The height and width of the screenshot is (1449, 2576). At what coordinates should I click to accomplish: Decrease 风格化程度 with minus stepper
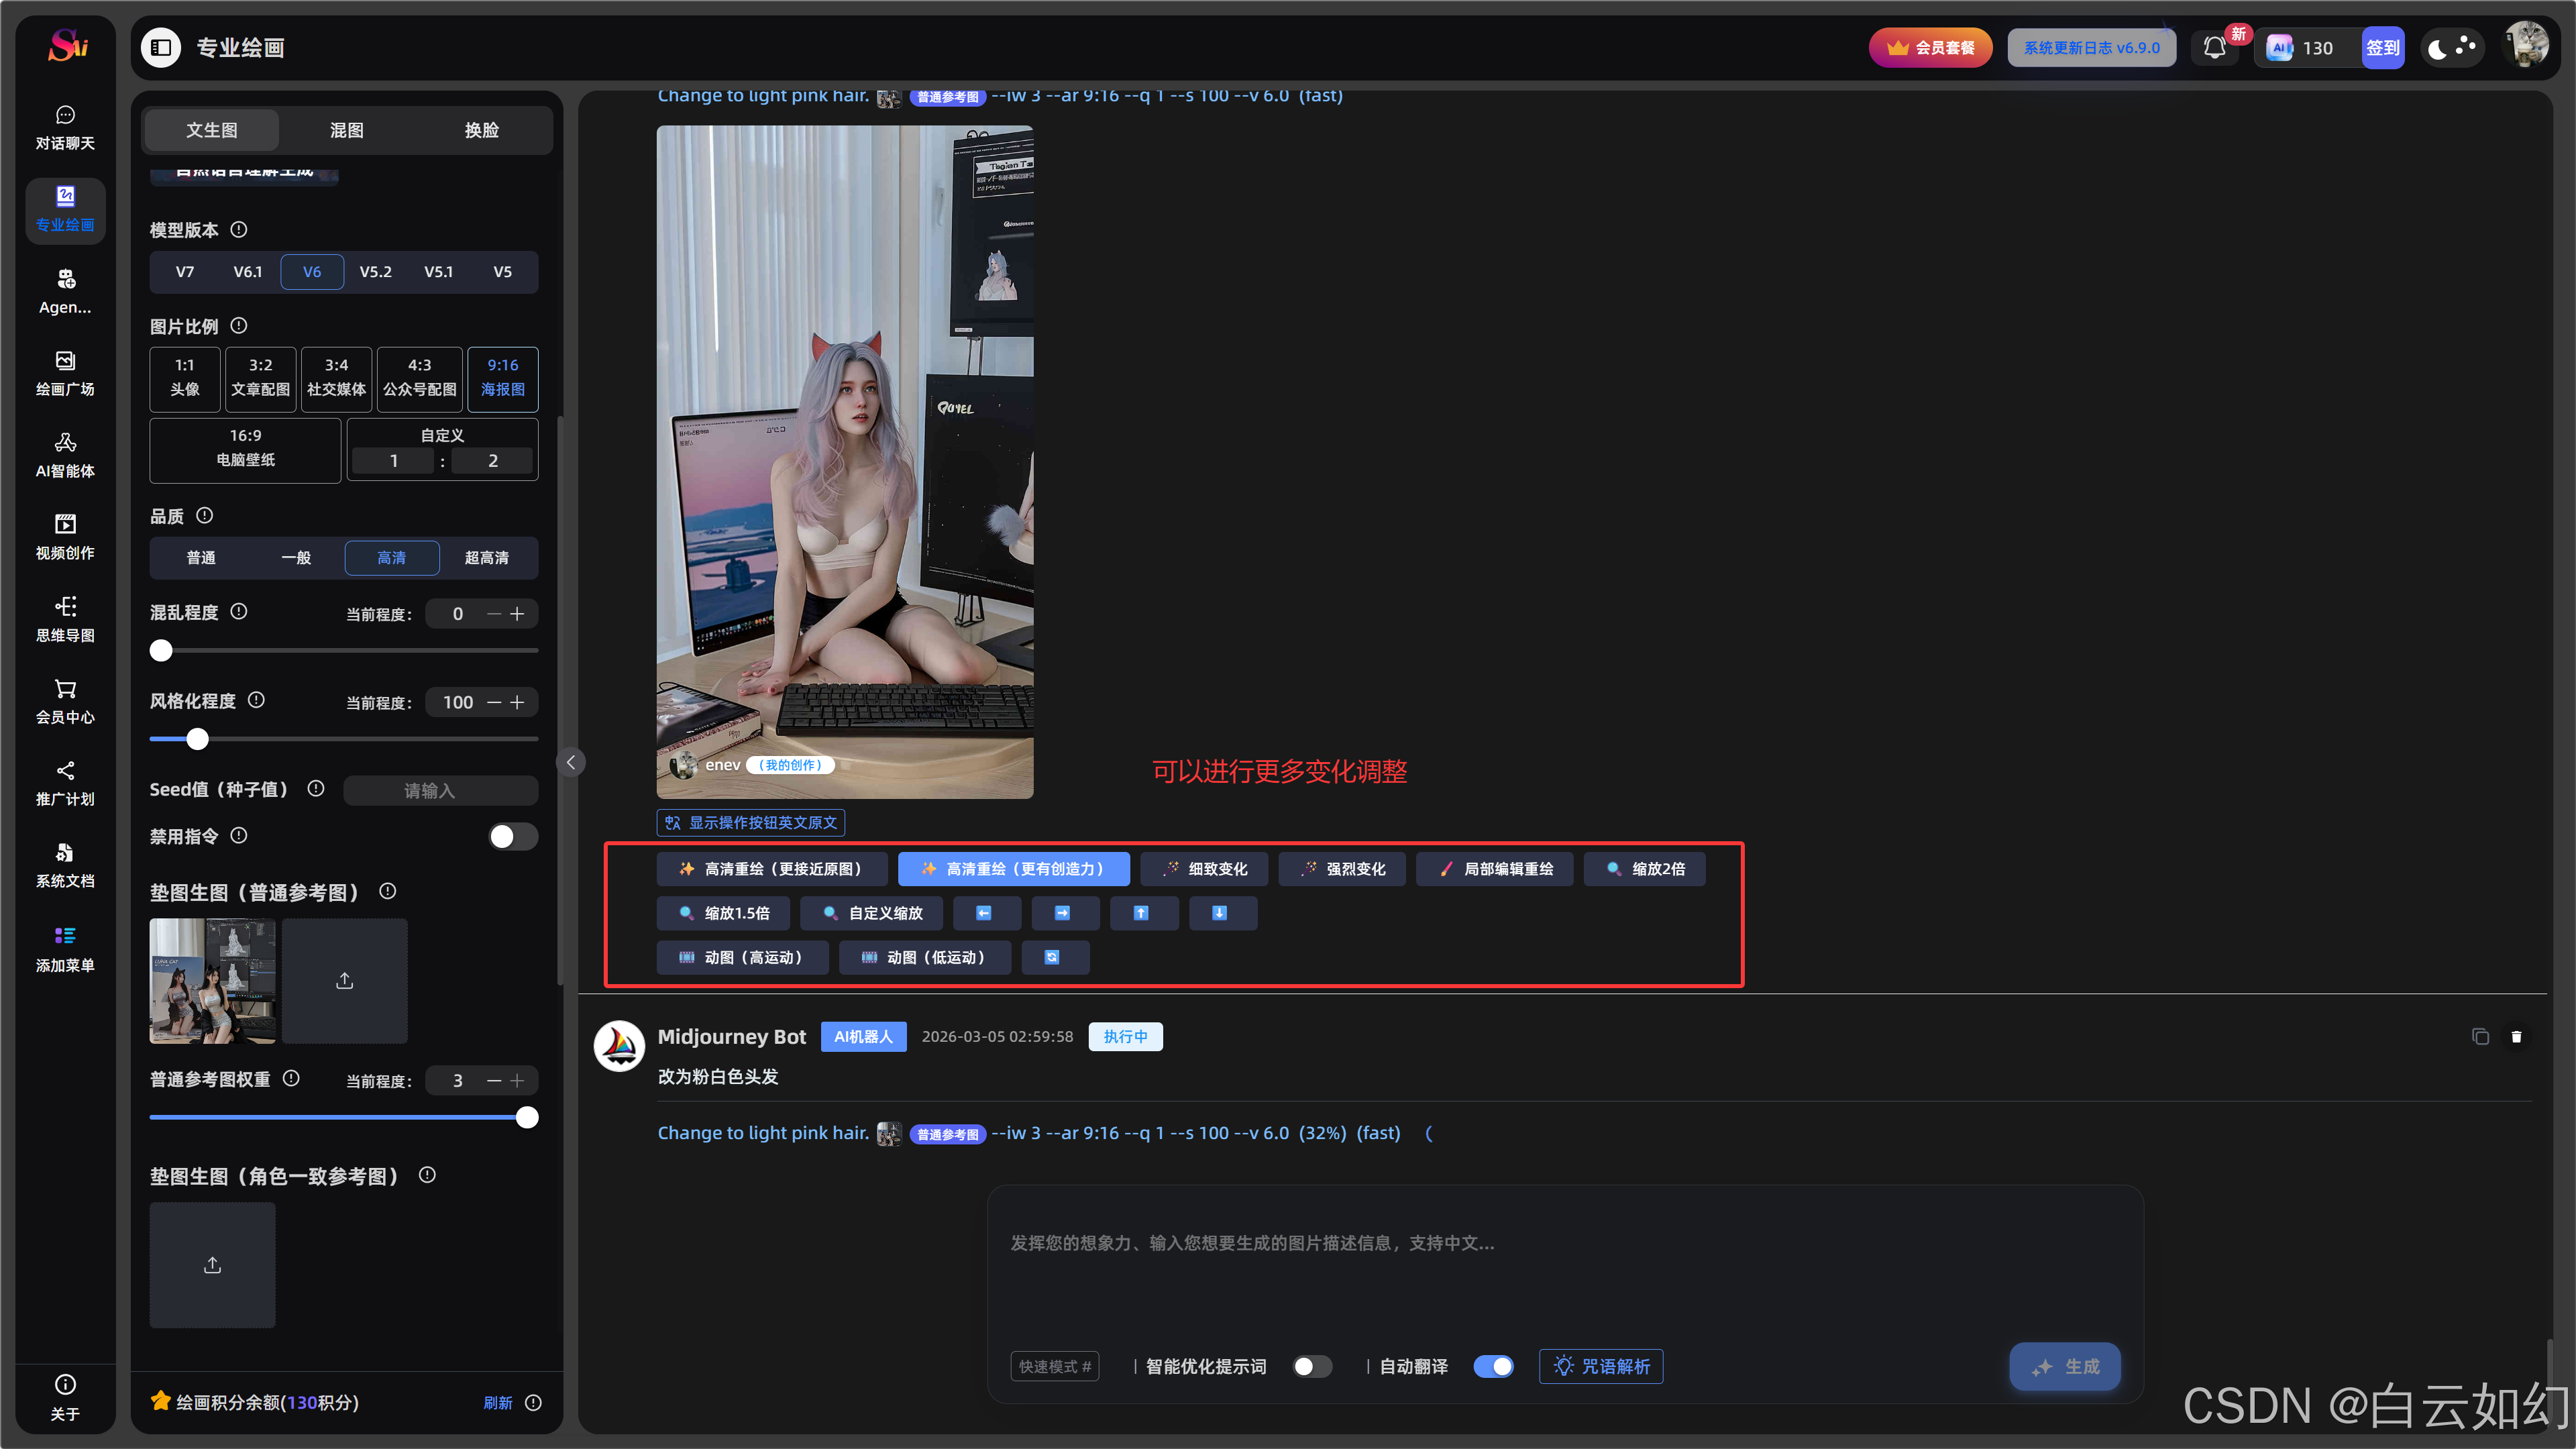coord(494,702)
